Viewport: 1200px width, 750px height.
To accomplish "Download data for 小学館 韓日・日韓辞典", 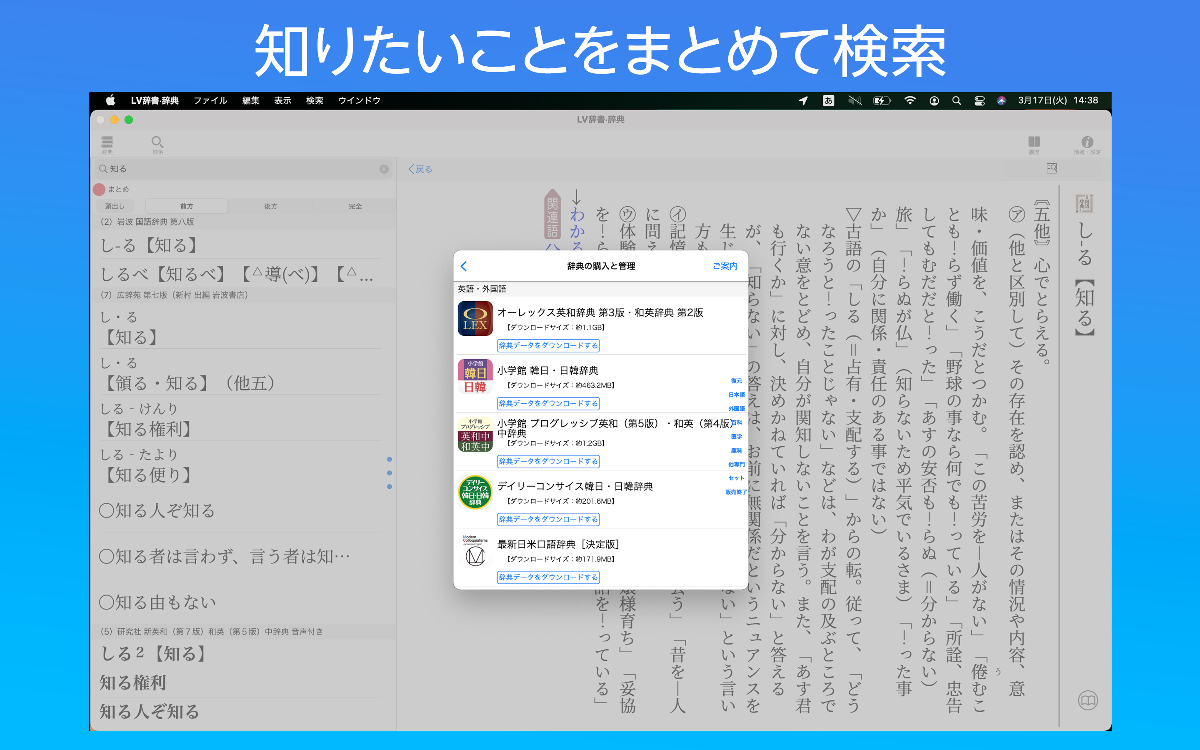I will (x=548, y=404).
